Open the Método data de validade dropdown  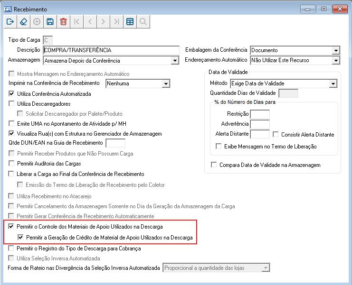click(333, 83)
